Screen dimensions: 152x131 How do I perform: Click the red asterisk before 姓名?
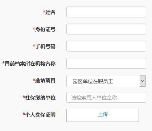pyautogui.click(x=44, y=12)
